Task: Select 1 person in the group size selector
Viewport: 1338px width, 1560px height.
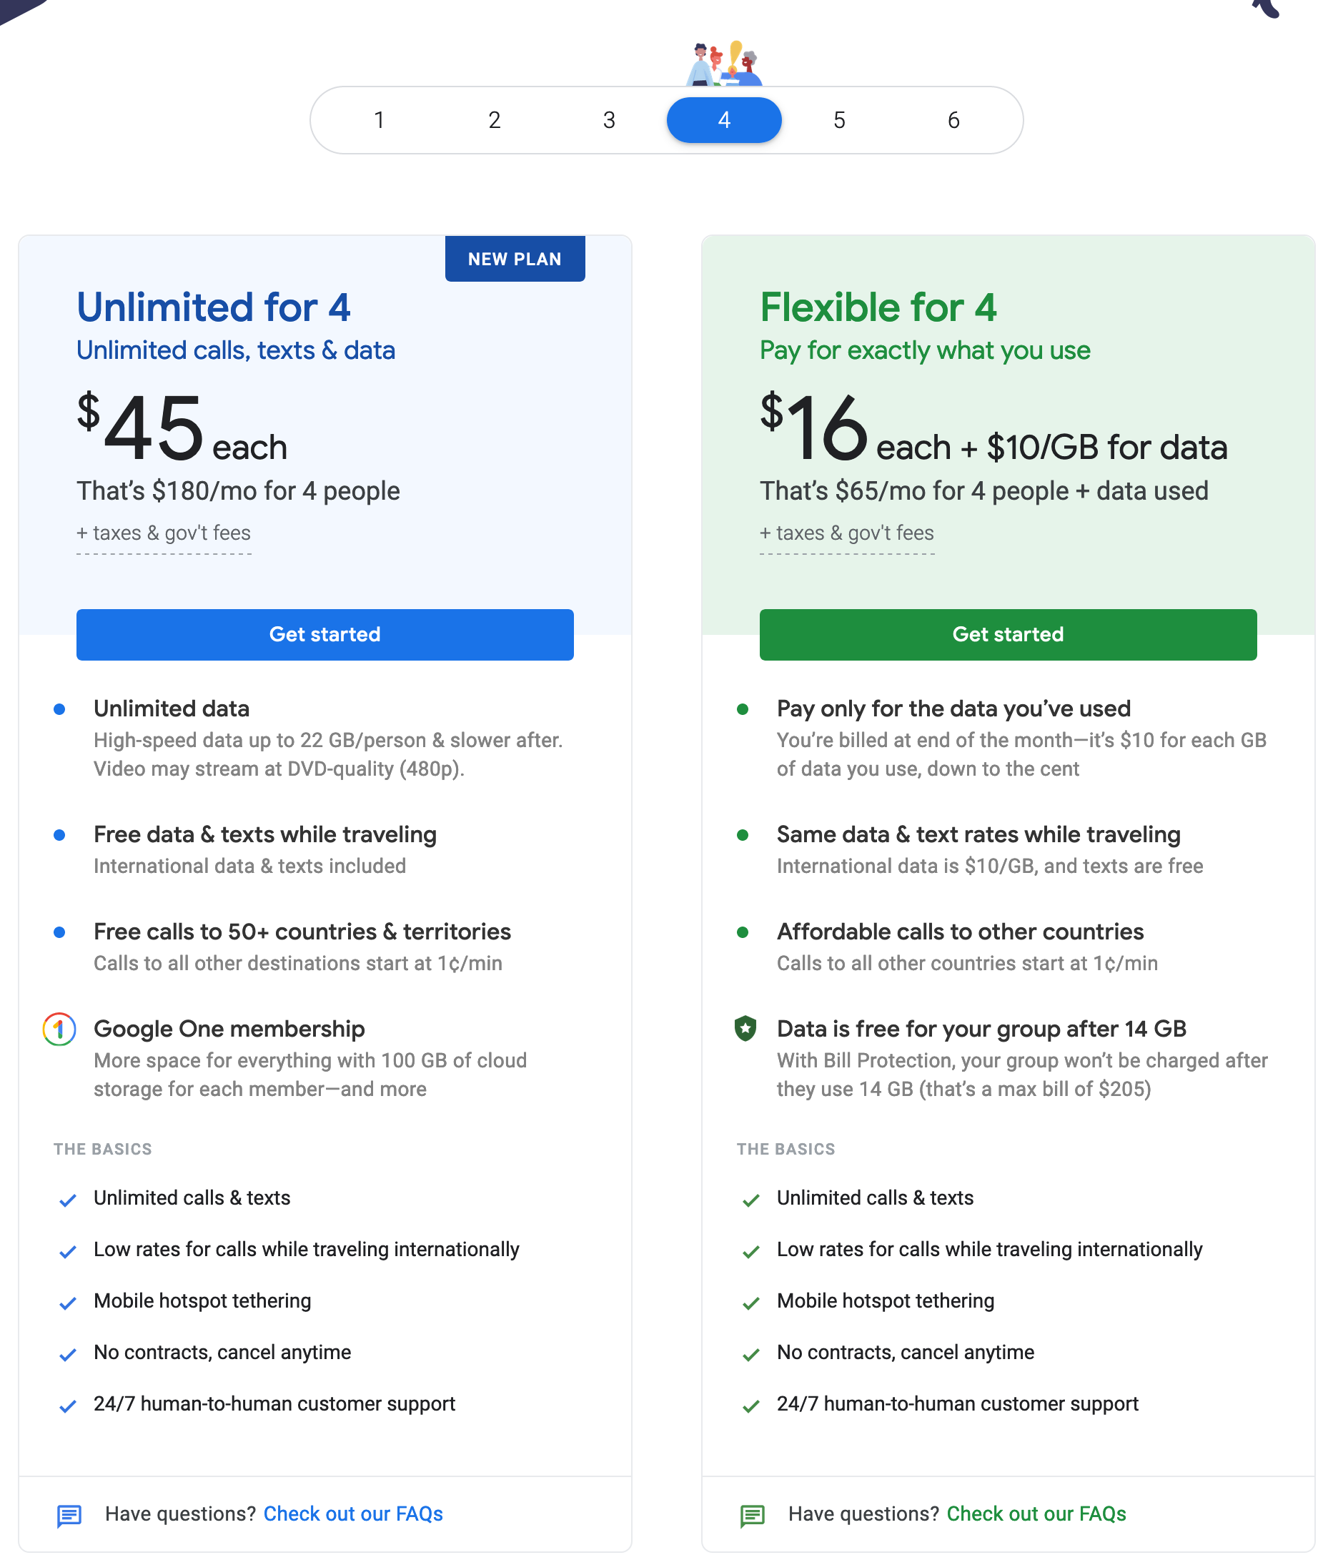Action: 380,119
